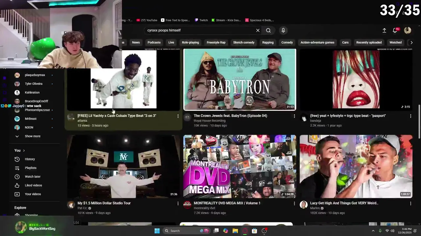The image size is (421, 236).
Task: Open Microsoft Store from the taskbar
Action: click(254, 231)
